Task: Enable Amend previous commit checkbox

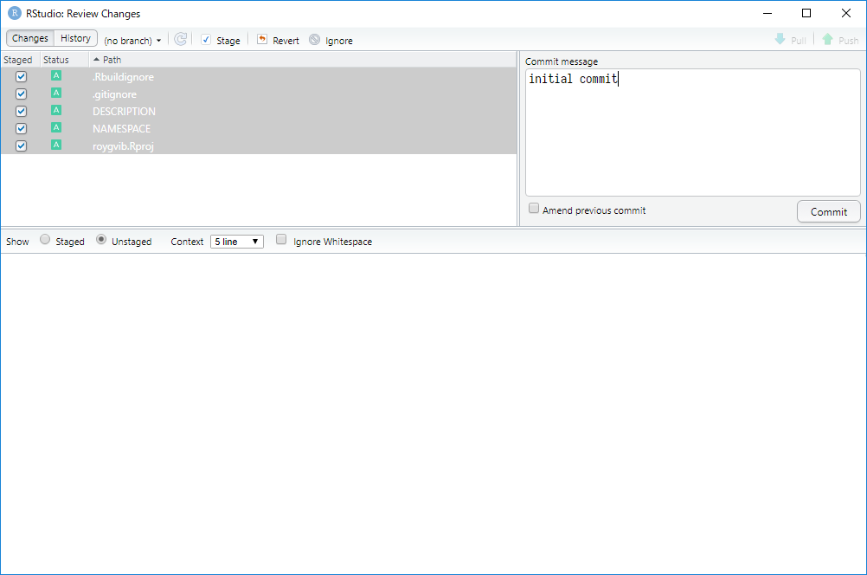Action: tap(534, 209)
